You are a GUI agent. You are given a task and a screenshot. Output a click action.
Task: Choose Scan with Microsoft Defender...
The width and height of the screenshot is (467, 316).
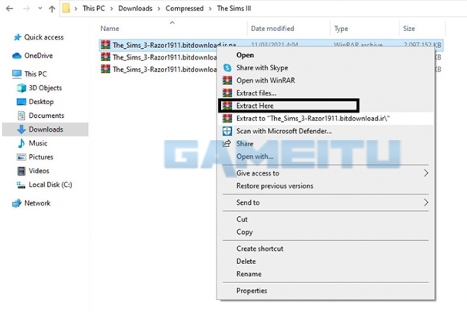click(284, 131)
